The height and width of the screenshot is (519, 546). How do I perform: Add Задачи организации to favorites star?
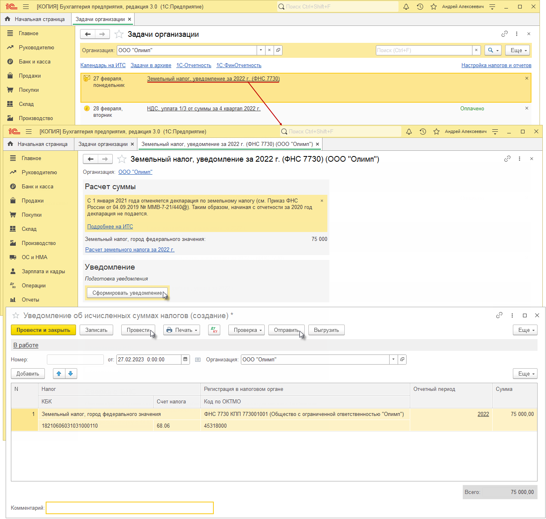[119, 34]
